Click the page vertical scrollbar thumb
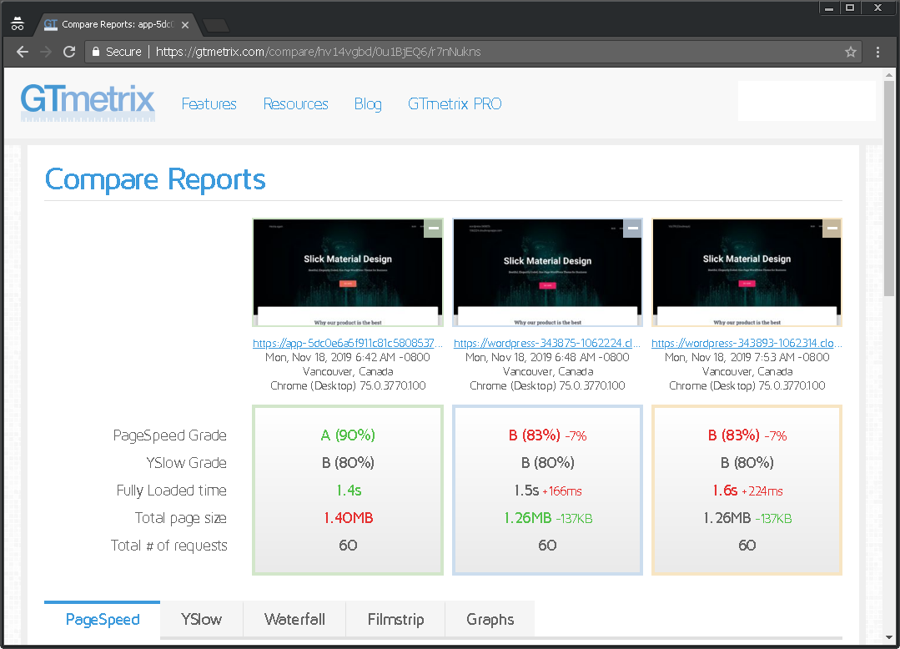 coord(889,189)
